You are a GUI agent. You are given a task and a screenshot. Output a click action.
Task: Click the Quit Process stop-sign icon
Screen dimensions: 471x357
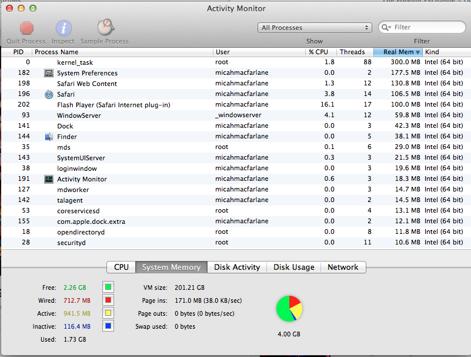pos(26,28)
